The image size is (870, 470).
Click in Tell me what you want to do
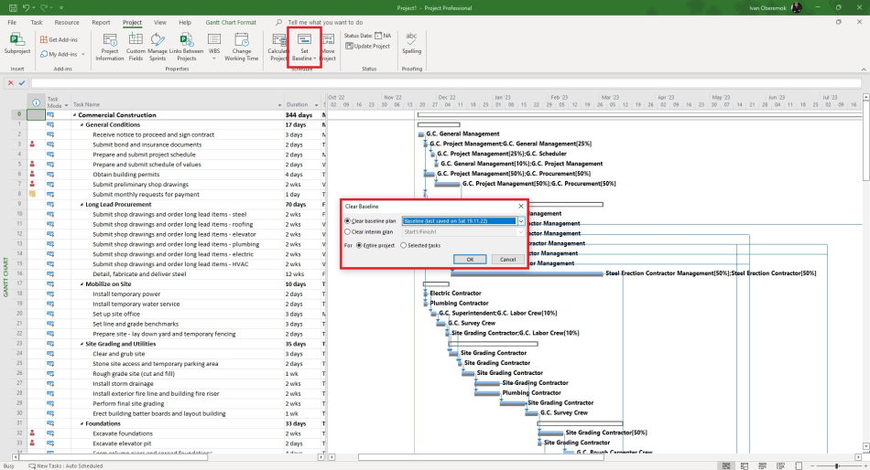click(325, 22)
